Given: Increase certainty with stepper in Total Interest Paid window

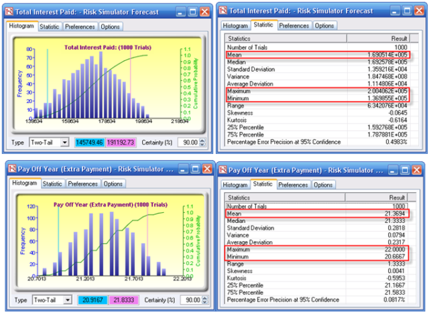Looking at the screenshot, I should point(202,141).
